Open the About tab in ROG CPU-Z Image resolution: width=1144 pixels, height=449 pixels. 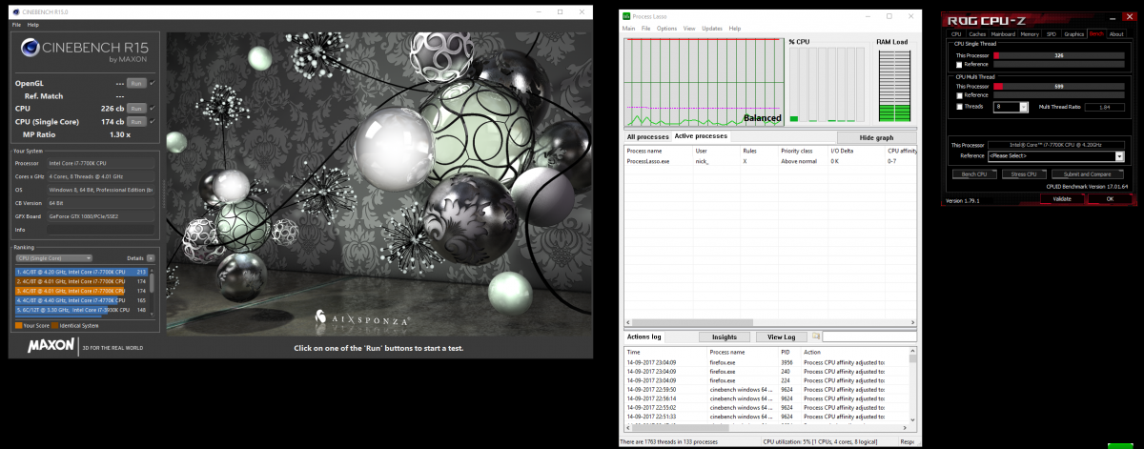pos(1116,34)
